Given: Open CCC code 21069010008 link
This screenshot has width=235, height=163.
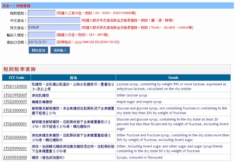Looking at the screenshot, I should coord(15,157).
